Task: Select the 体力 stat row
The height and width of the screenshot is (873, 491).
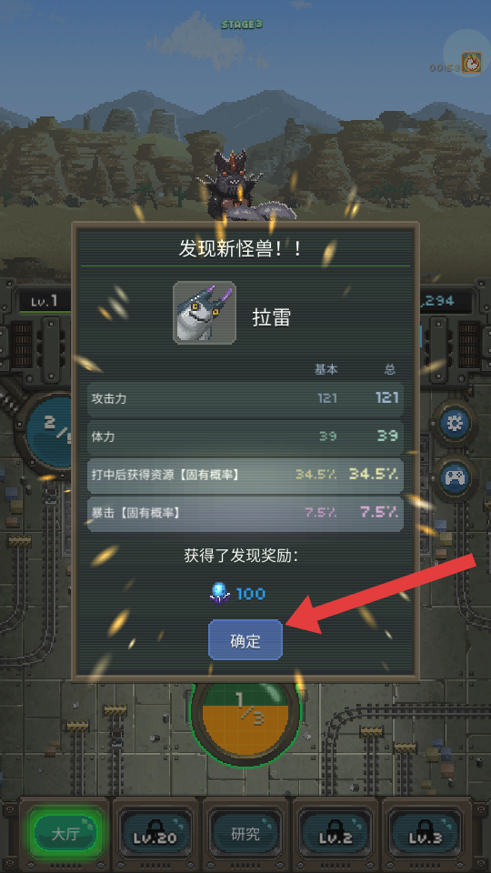Action: (x=245, y=436)
